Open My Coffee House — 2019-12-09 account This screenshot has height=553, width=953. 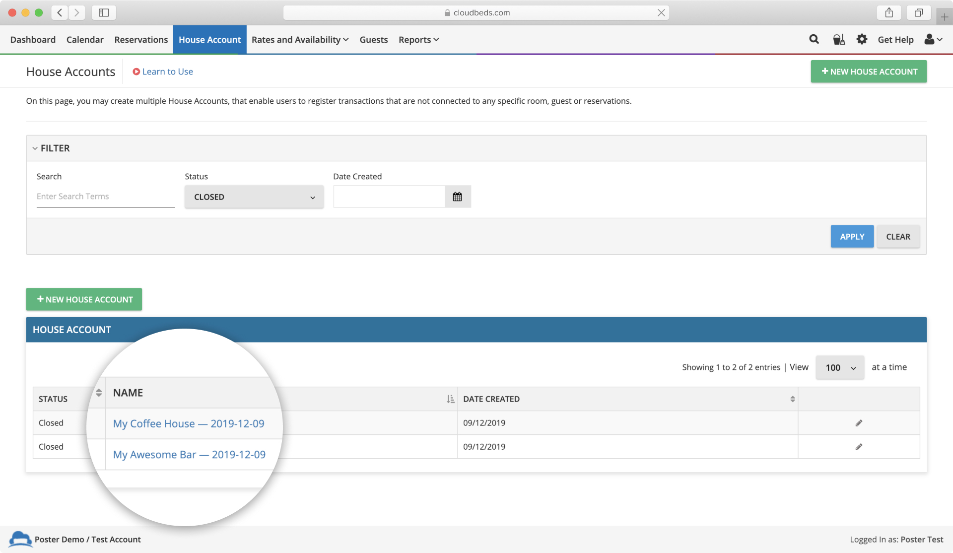189,423
